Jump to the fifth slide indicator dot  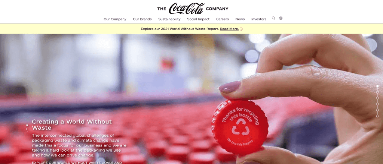(377, 110)
